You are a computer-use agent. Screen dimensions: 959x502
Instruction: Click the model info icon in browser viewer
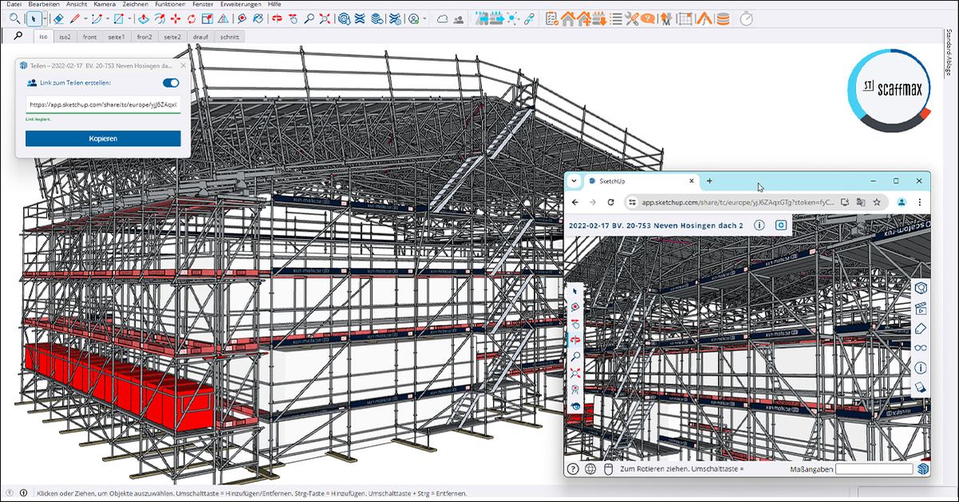tap(759, 225)
